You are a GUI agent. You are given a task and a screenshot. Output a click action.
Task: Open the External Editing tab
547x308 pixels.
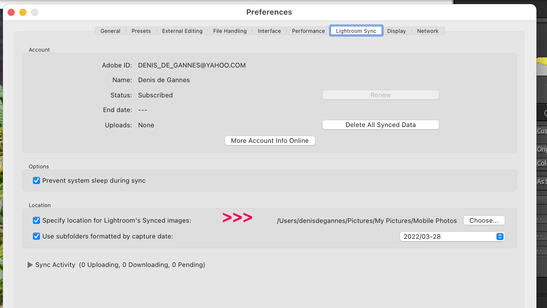(182, 31)
